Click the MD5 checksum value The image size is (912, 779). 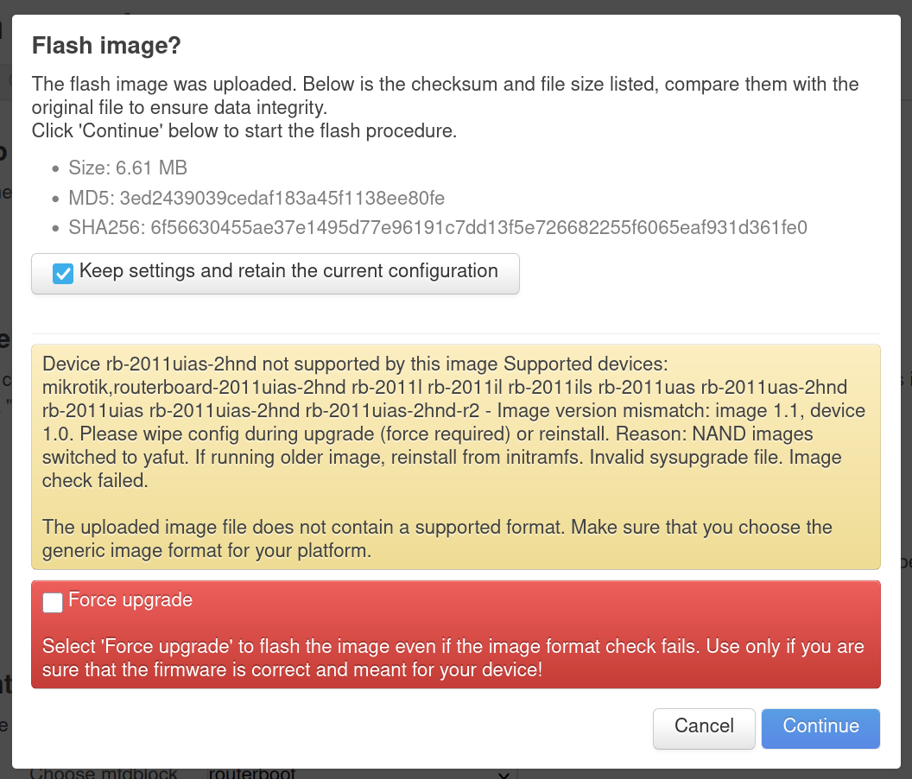pyautogui.click(x=282, y=198)
